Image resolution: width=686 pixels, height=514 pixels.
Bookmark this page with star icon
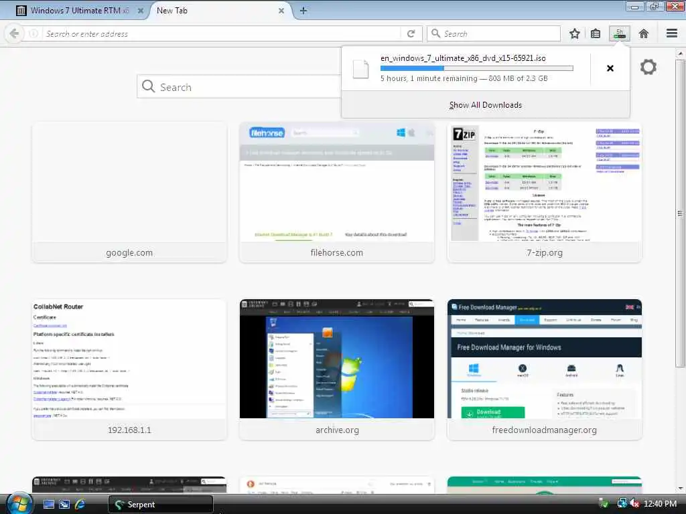pos(574,33)
